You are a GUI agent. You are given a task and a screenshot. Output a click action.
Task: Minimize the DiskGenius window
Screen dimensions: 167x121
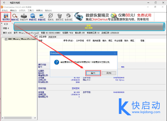[148, 7]
